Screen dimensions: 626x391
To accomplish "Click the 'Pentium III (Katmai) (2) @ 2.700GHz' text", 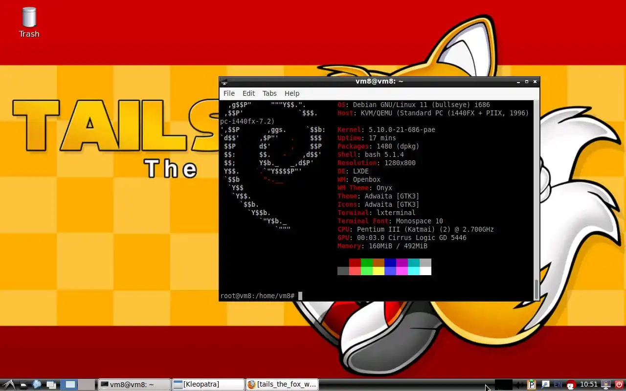I will click(x=425, y=229).
